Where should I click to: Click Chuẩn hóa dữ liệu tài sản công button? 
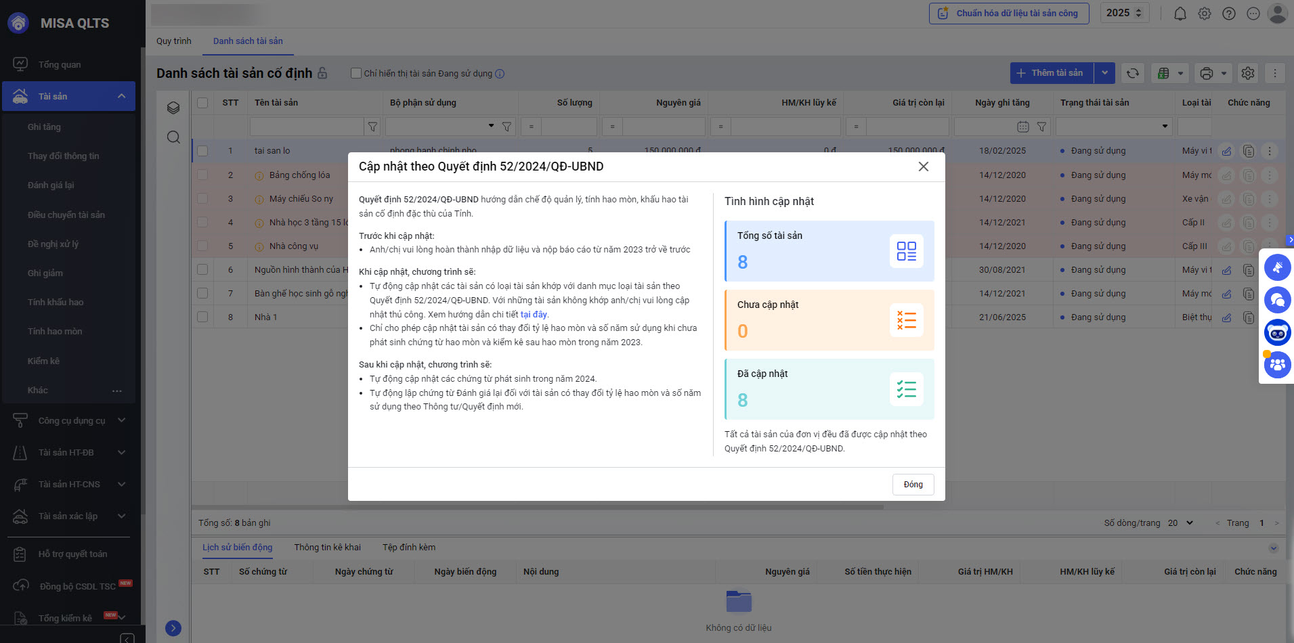pyautogui.click(x=1009, y=14)
